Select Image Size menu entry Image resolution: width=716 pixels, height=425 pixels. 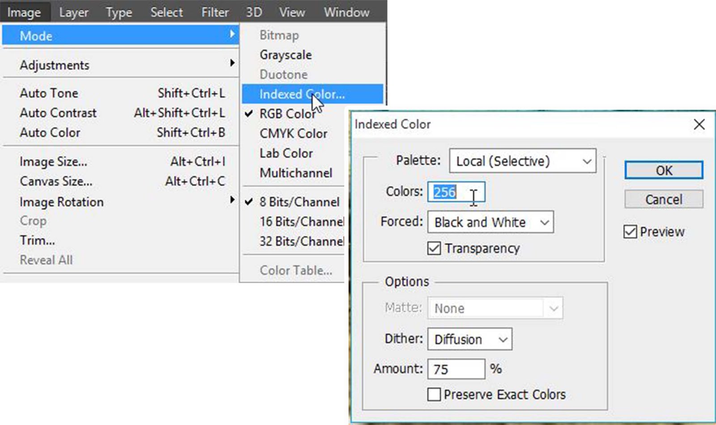click(x=54, y=161)
